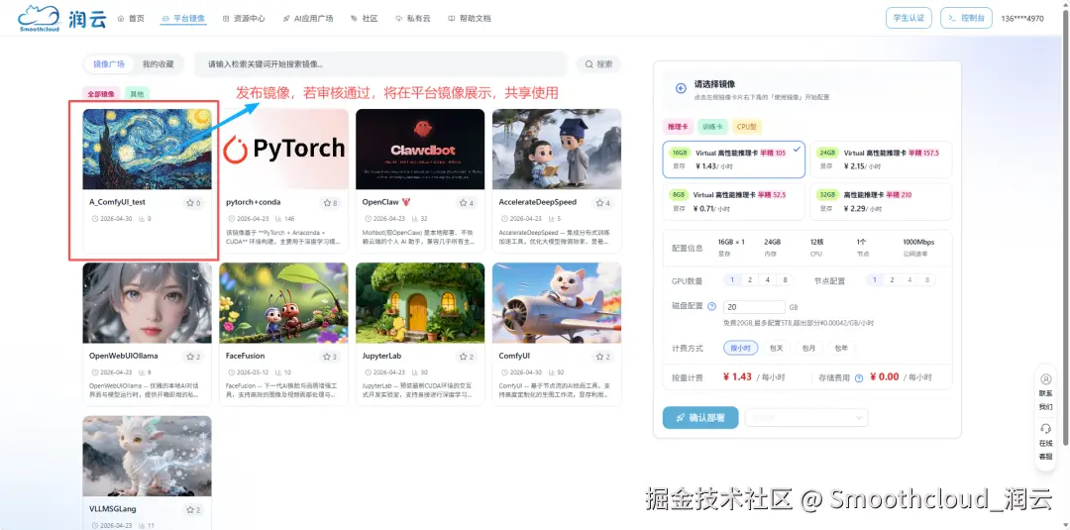Open the A_ComfyUI_test starry night thumbnail

pyautogui.click(x=147, y=149)
